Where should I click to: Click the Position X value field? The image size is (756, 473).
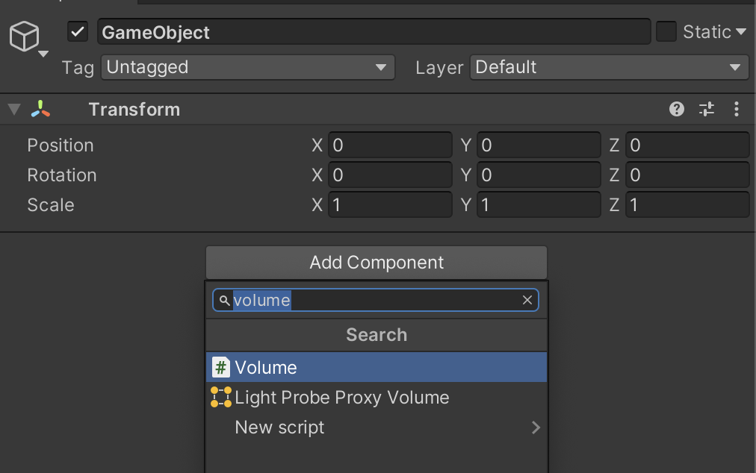(x=390, y=145)
